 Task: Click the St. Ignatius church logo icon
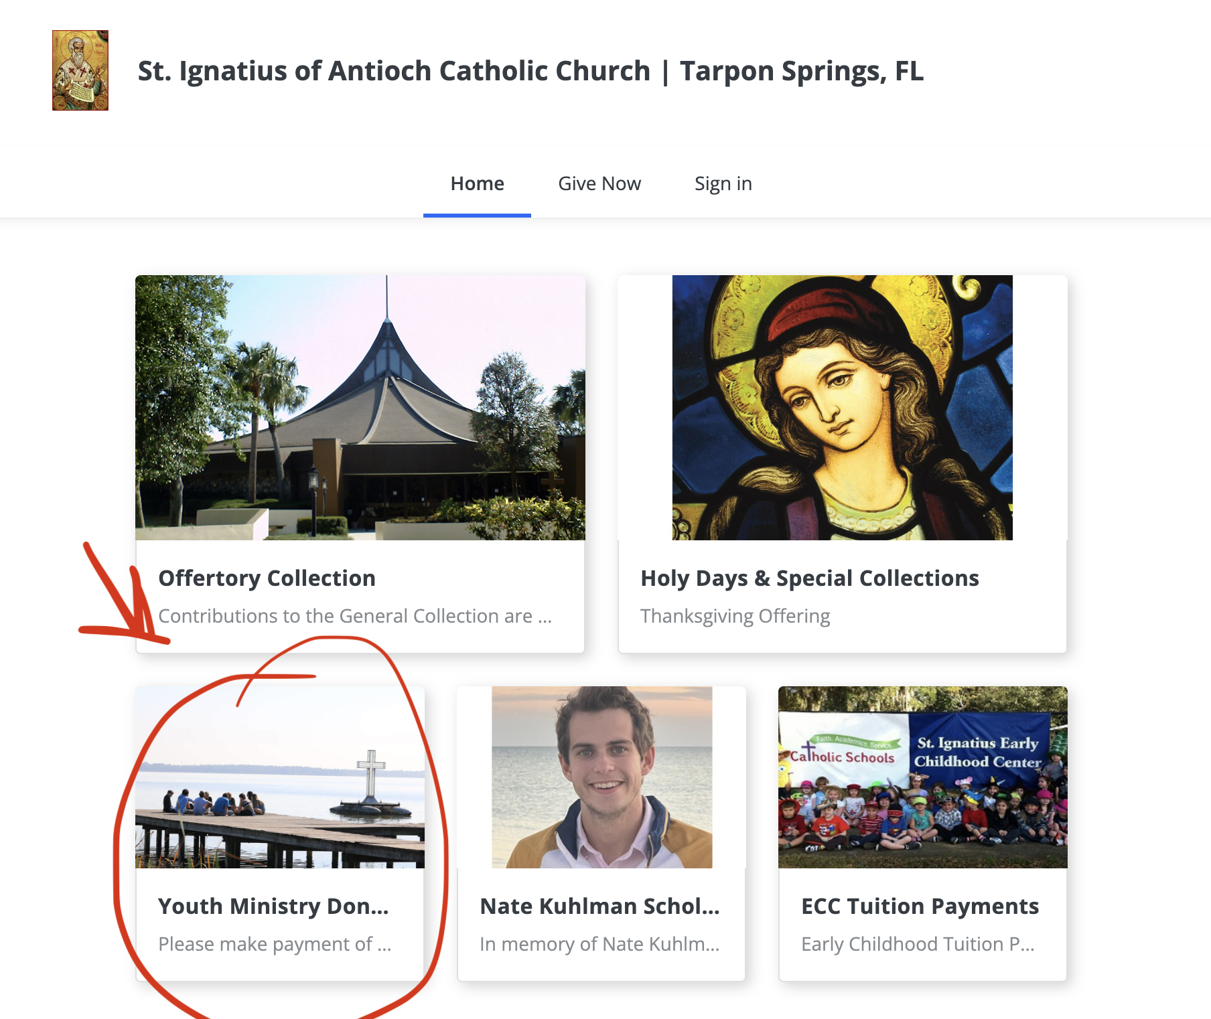(79, 70)
